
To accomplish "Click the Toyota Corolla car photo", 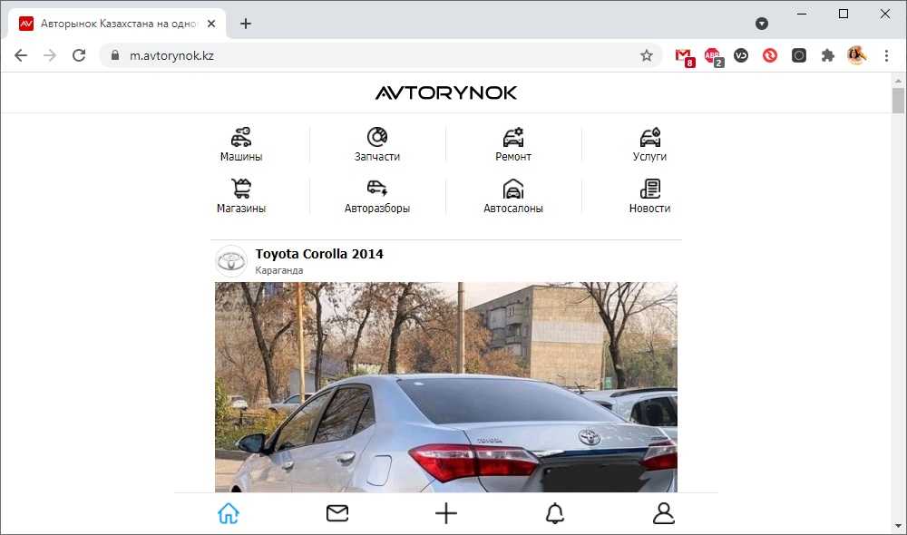I will [446, 390].
